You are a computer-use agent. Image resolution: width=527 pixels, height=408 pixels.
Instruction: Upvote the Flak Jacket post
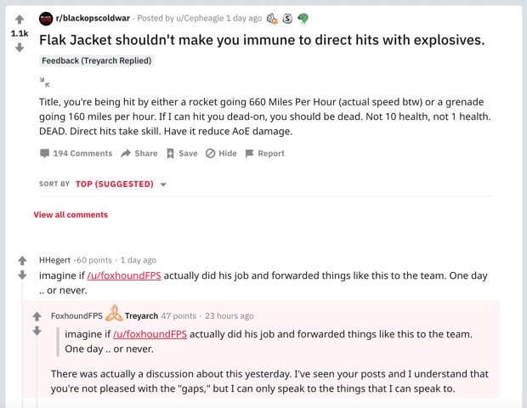pos(19,19)
